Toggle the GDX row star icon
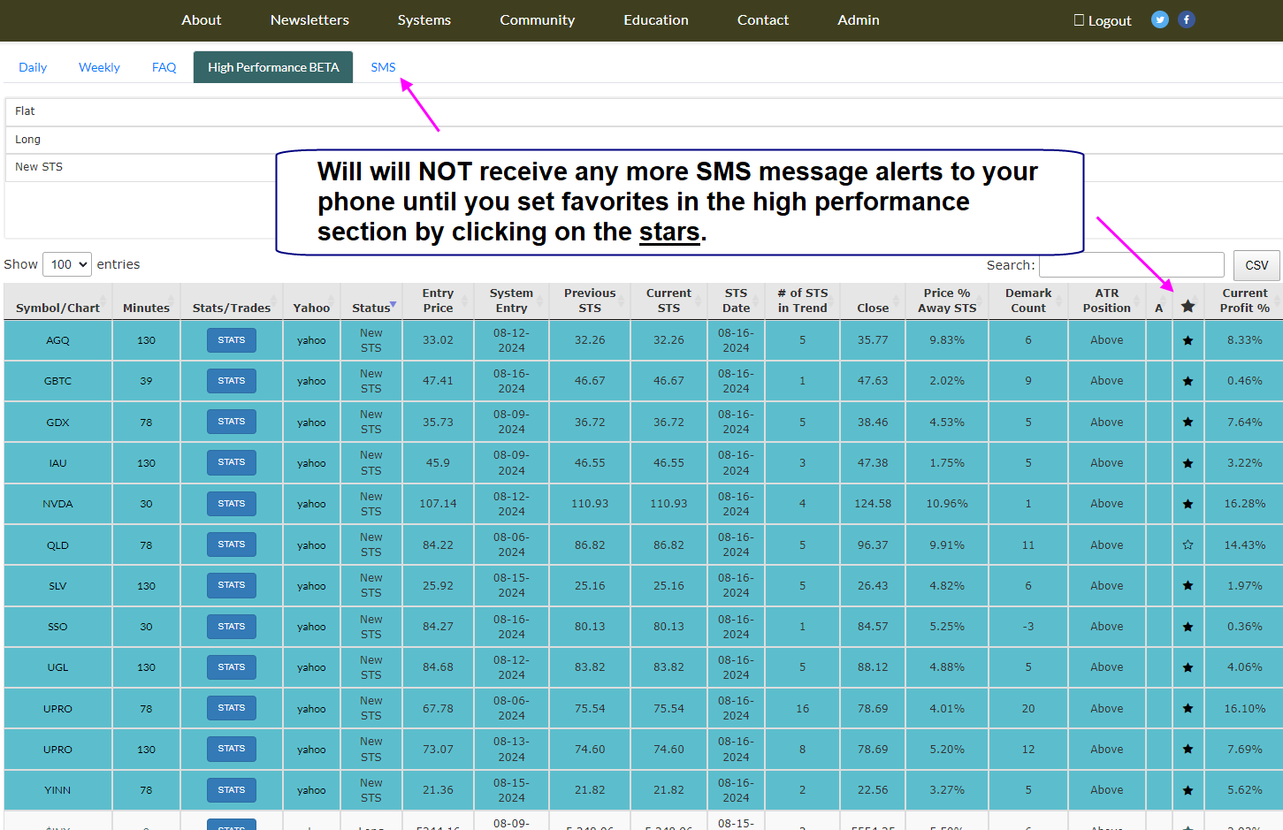1283x830 pixels. (1188, 423)
